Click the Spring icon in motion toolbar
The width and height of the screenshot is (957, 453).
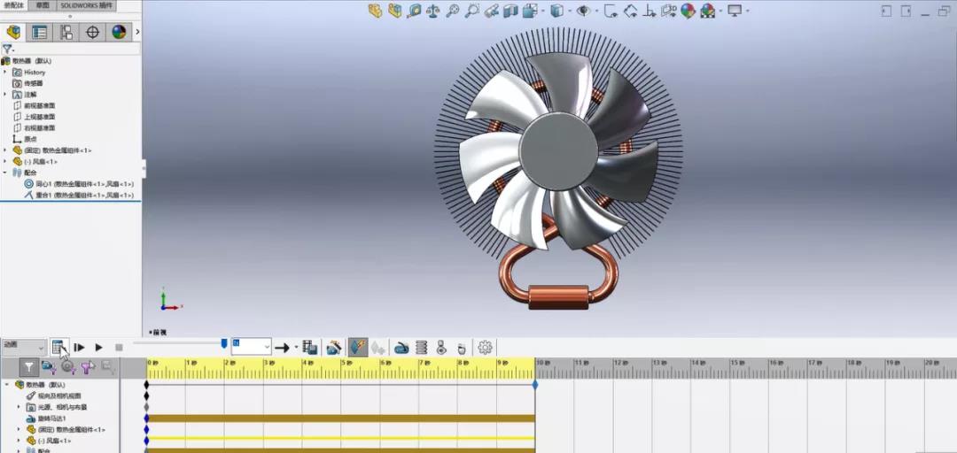coord(421,348)
